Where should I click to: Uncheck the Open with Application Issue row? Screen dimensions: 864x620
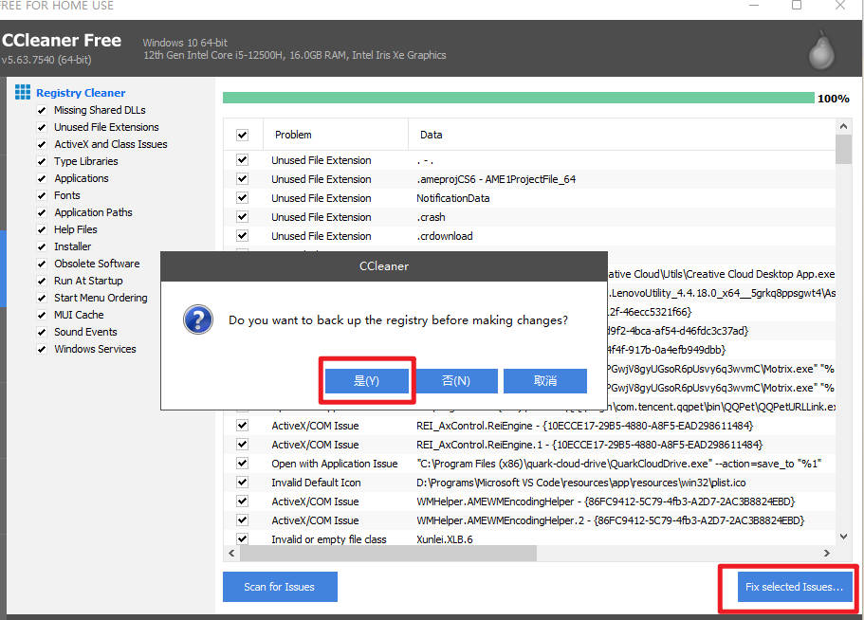(242, 463)
